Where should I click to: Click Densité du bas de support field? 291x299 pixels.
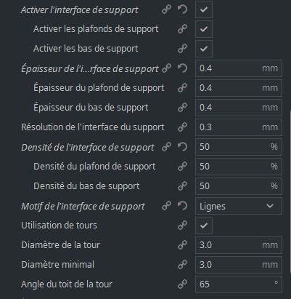(x=239, y=186)
